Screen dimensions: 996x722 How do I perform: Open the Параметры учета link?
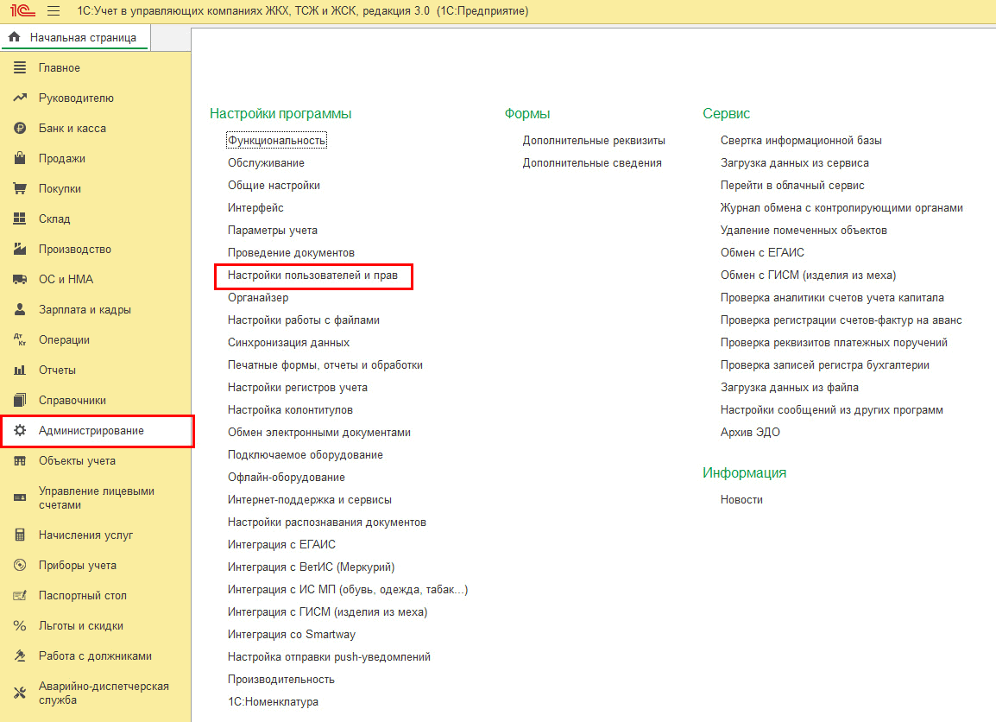273,230
